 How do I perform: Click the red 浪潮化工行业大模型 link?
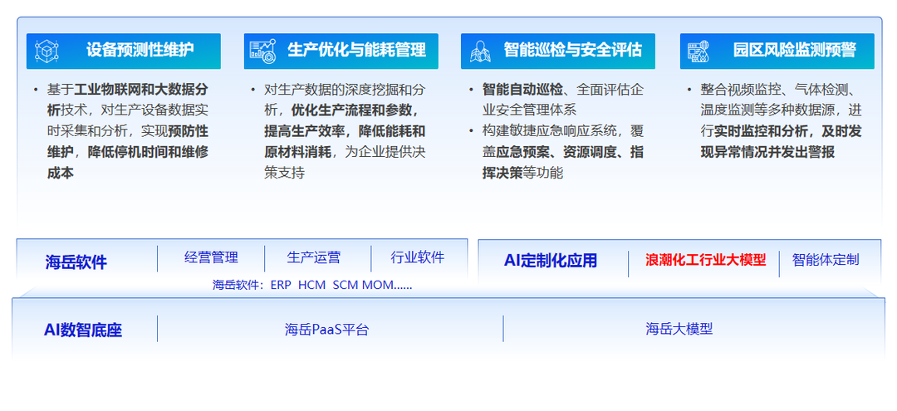[705, 260]
